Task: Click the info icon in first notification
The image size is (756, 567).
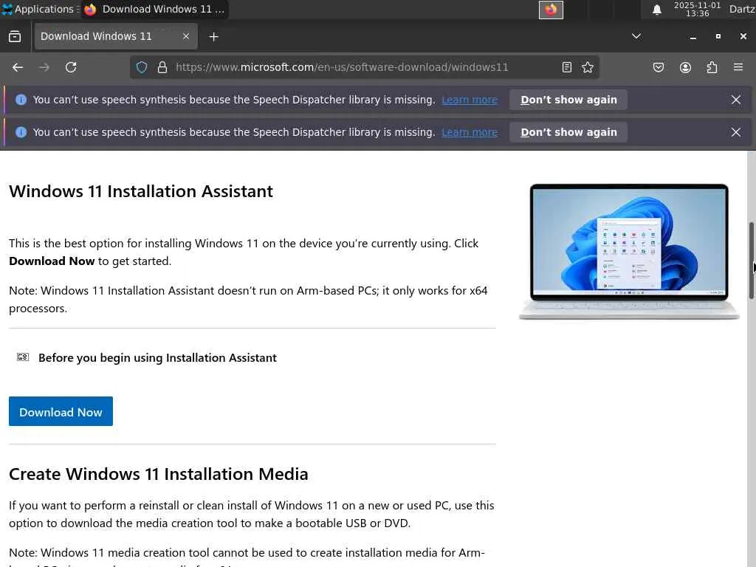Action: click(x=21, y=100)
